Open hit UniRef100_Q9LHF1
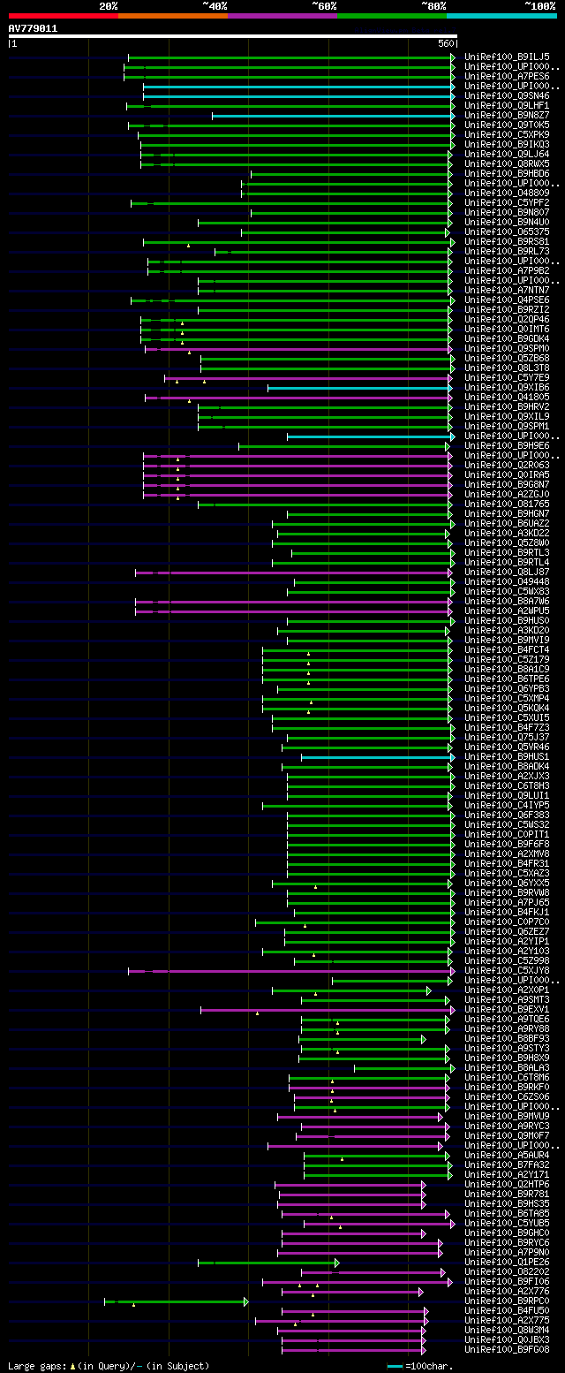Viewport: 565px width, 1373px height. [x=507, y=105]
